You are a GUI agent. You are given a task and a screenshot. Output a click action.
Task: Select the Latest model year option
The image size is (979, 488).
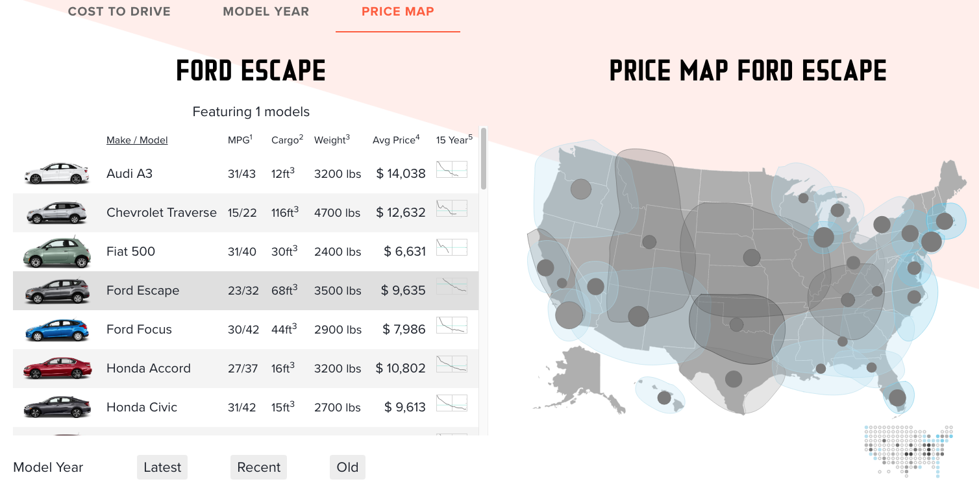162,467
